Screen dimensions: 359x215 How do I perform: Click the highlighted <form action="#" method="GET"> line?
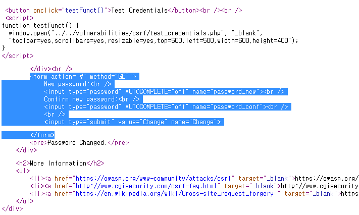(x=83, y=77)
